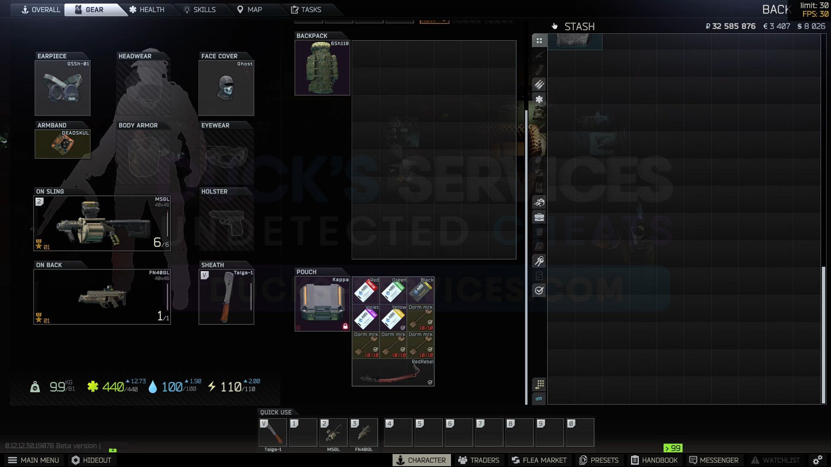Open the CHARACTER screen
Screen dimensions: 831x467
[422, 460]
